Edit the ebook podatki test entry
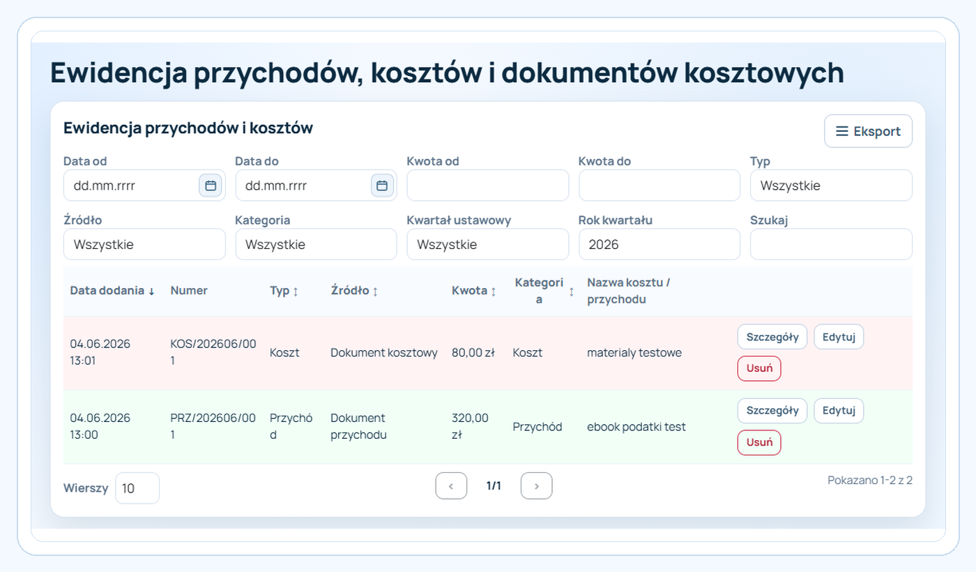976x572 pixels. pyautogui.click(x=839, y=410)
